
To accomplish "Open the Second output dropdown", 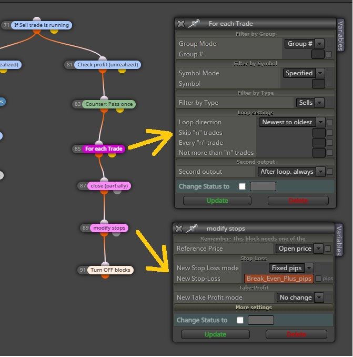I will click(x=291, y=172).
